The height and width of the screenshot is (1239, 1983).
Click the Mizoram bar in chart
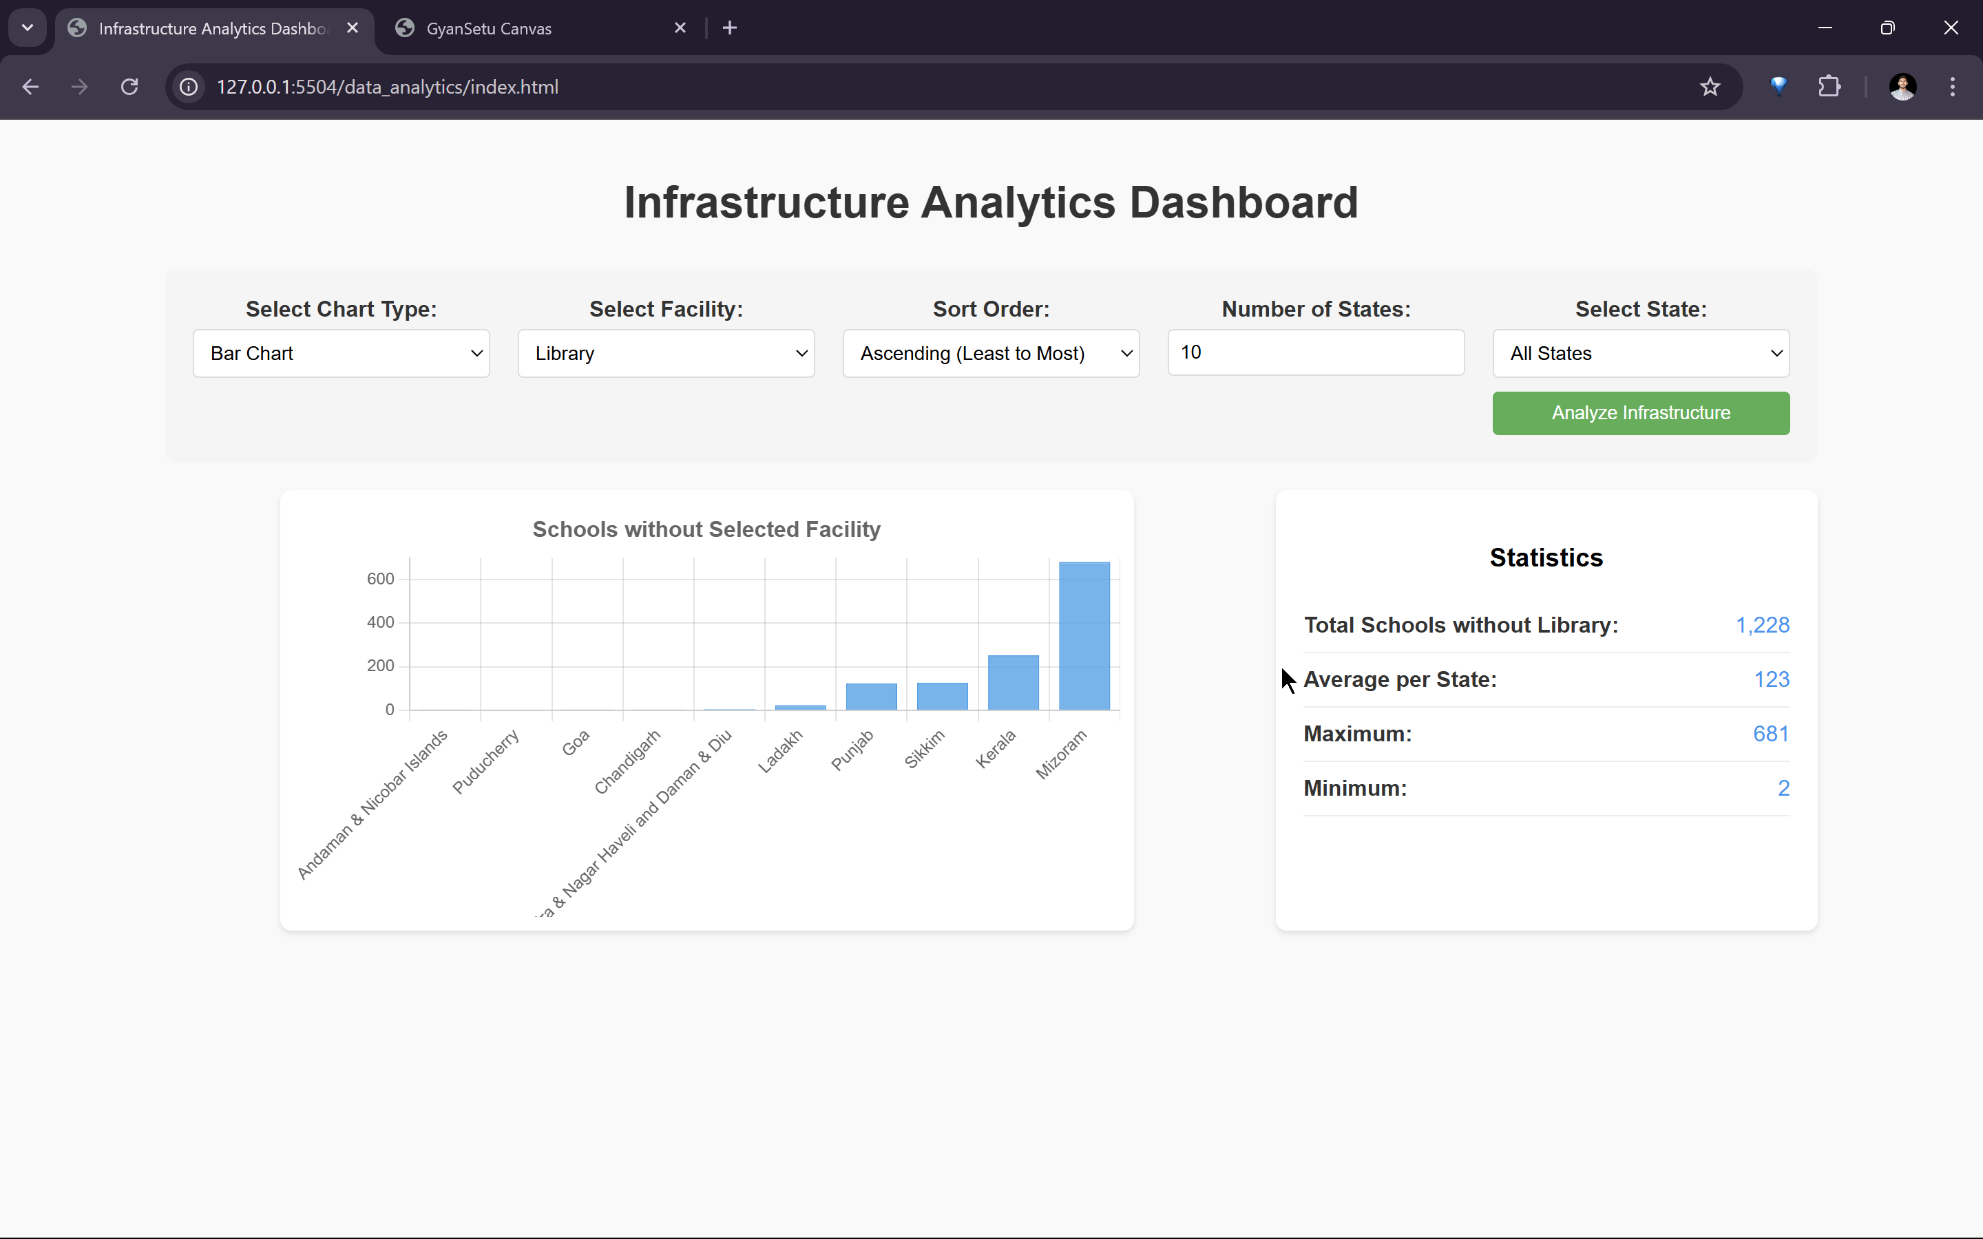[x=1083, y=636]
